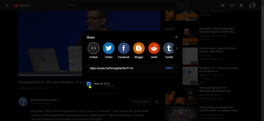
Task: Click the '147K subscribers' text
Action: coord(40,103)
